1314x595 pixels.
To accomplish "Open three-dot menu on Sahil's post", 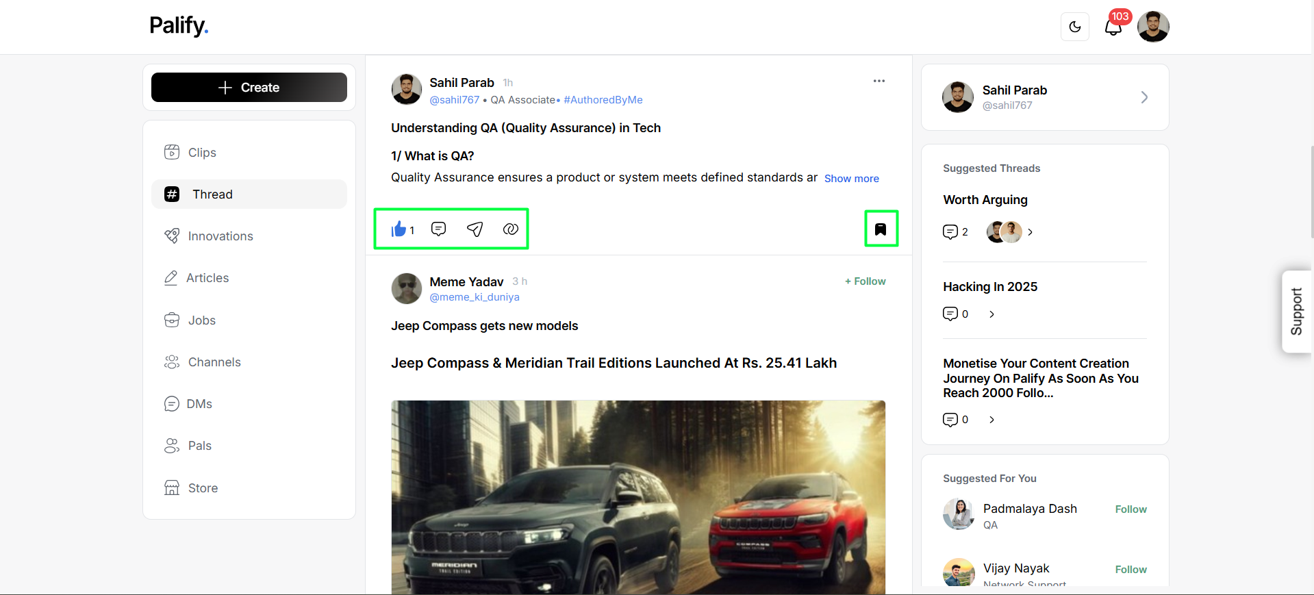I will 879,81.
